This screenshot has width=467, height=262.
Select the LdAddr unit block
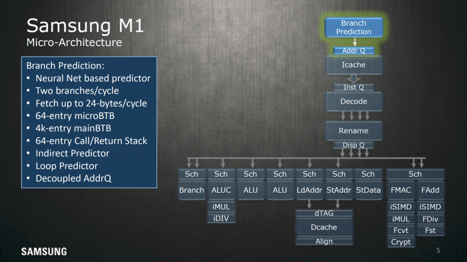tap(309, 190)
